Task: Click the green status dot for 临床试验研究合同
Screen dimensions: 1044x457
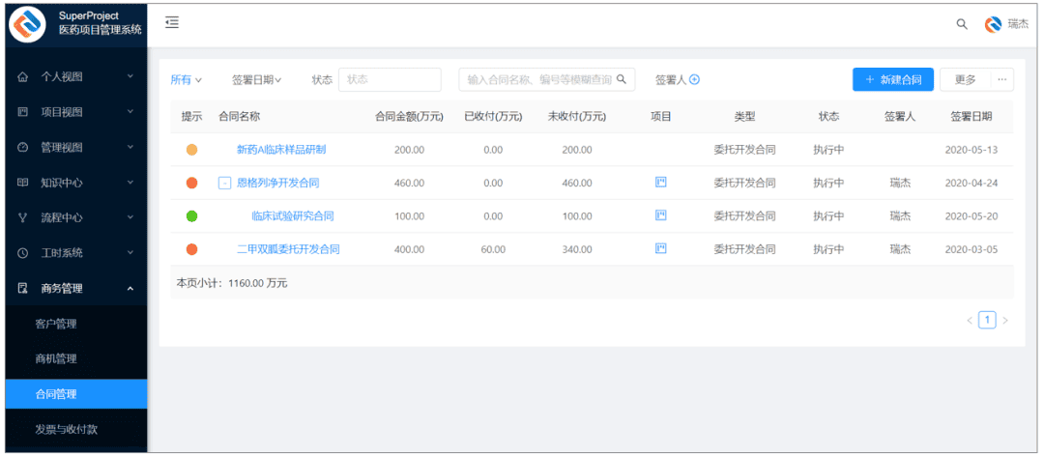Action: click(x=191, y=216)
